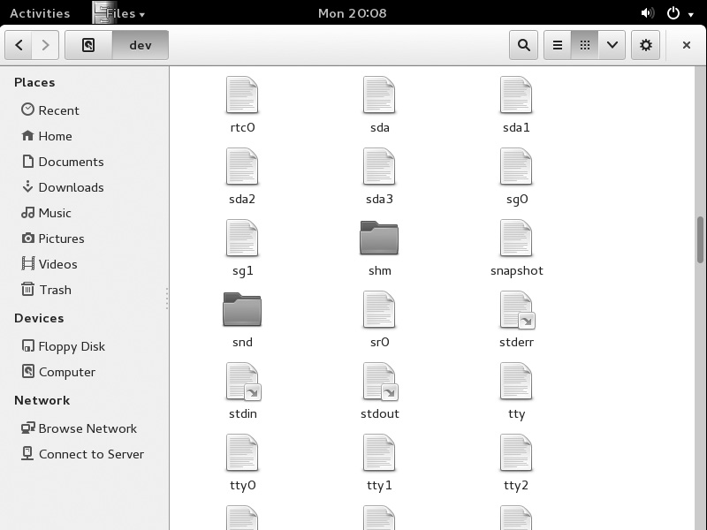Select the sda file icon
Screen dimensions: 707x530
(379, 95)
